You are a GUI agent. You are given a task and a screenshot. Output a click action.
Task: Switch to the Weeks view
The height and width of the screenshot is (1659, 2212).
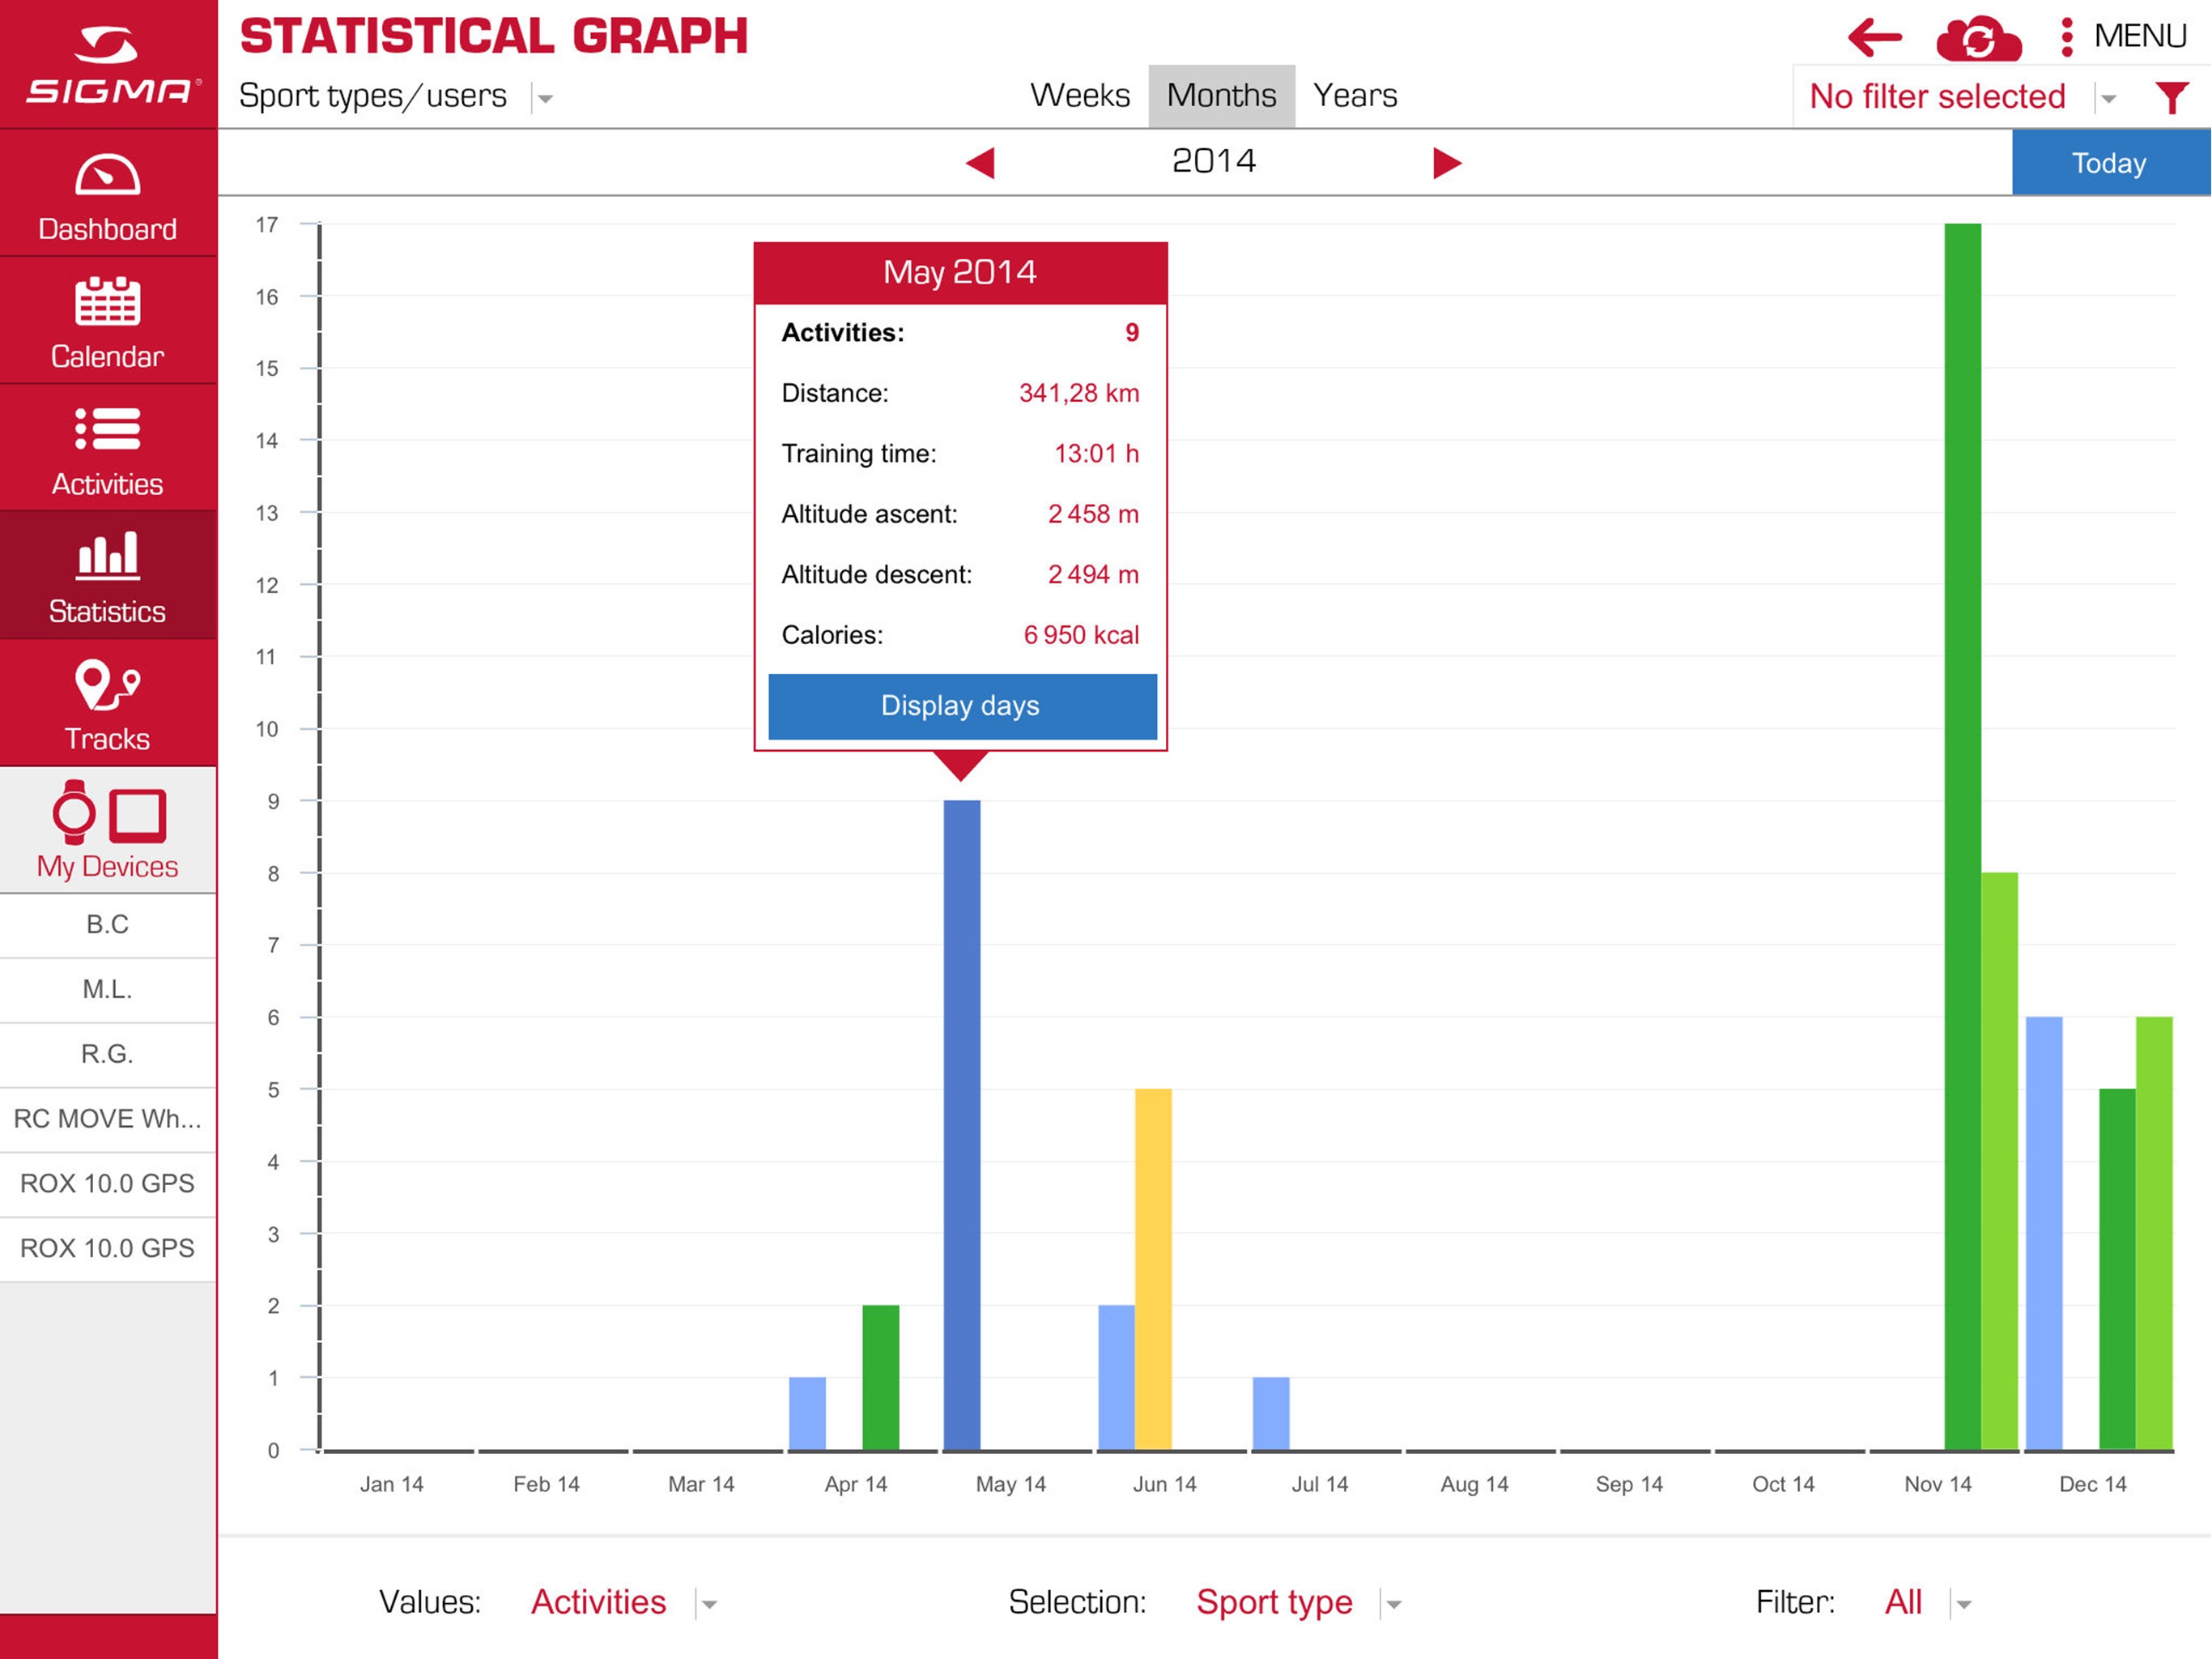1079,95
